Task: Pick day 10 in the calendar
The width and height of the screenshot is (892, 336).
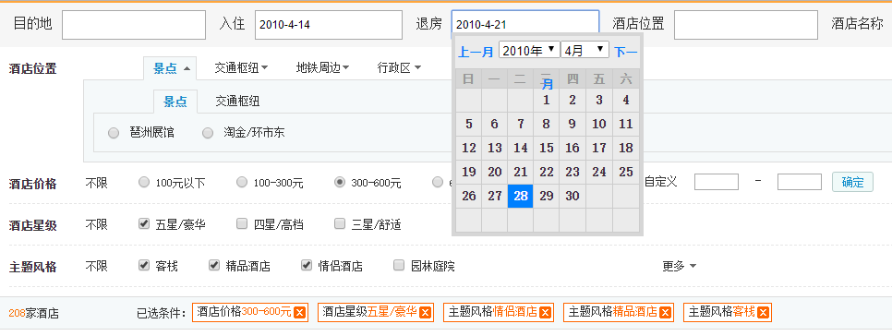Action: pyautogui.click(x=598, y=124)
